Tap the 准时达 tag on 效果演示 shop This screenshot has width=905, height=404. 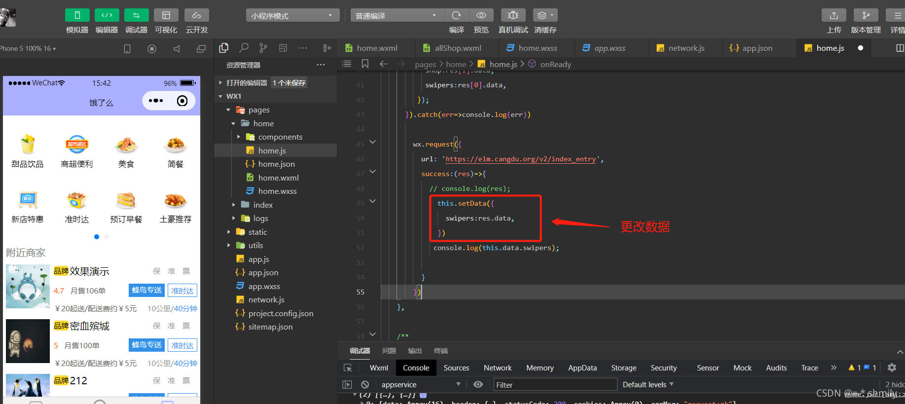tap(182, 291)
